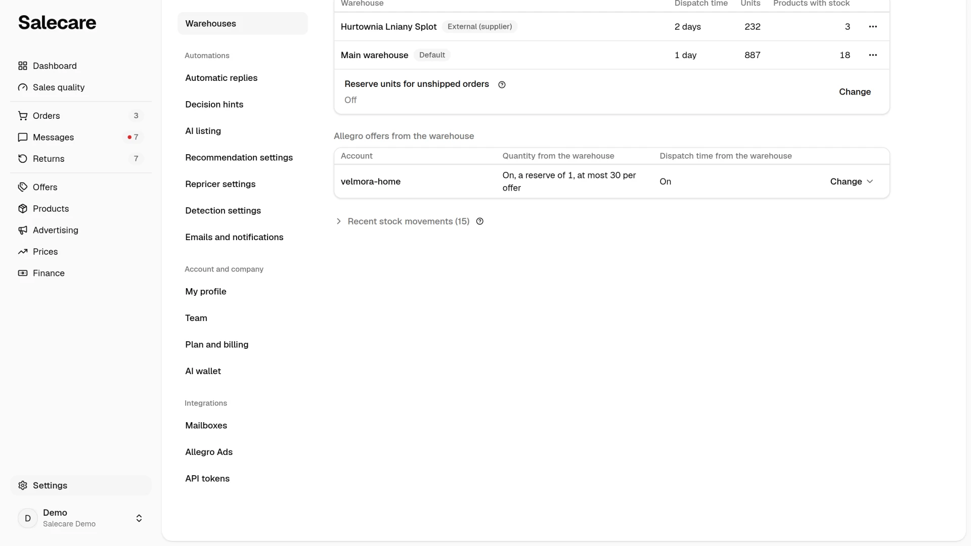Click the Settings gear icon
Image resolution: width=971 pixels, height=546 pixels.
coord(23,485)
